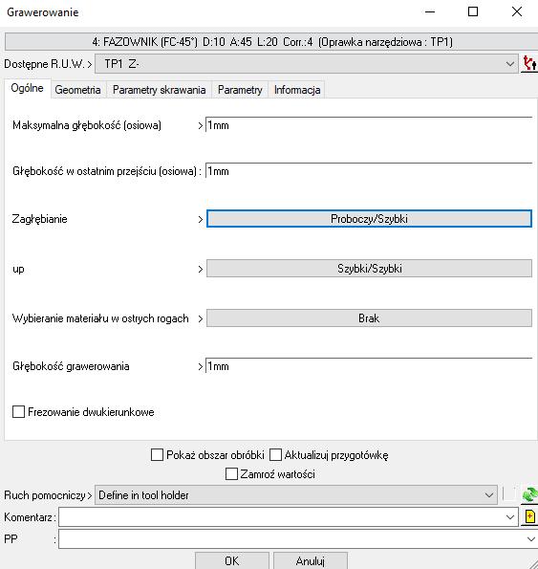Click arrow marker next to up label

(x=201, y=269)
